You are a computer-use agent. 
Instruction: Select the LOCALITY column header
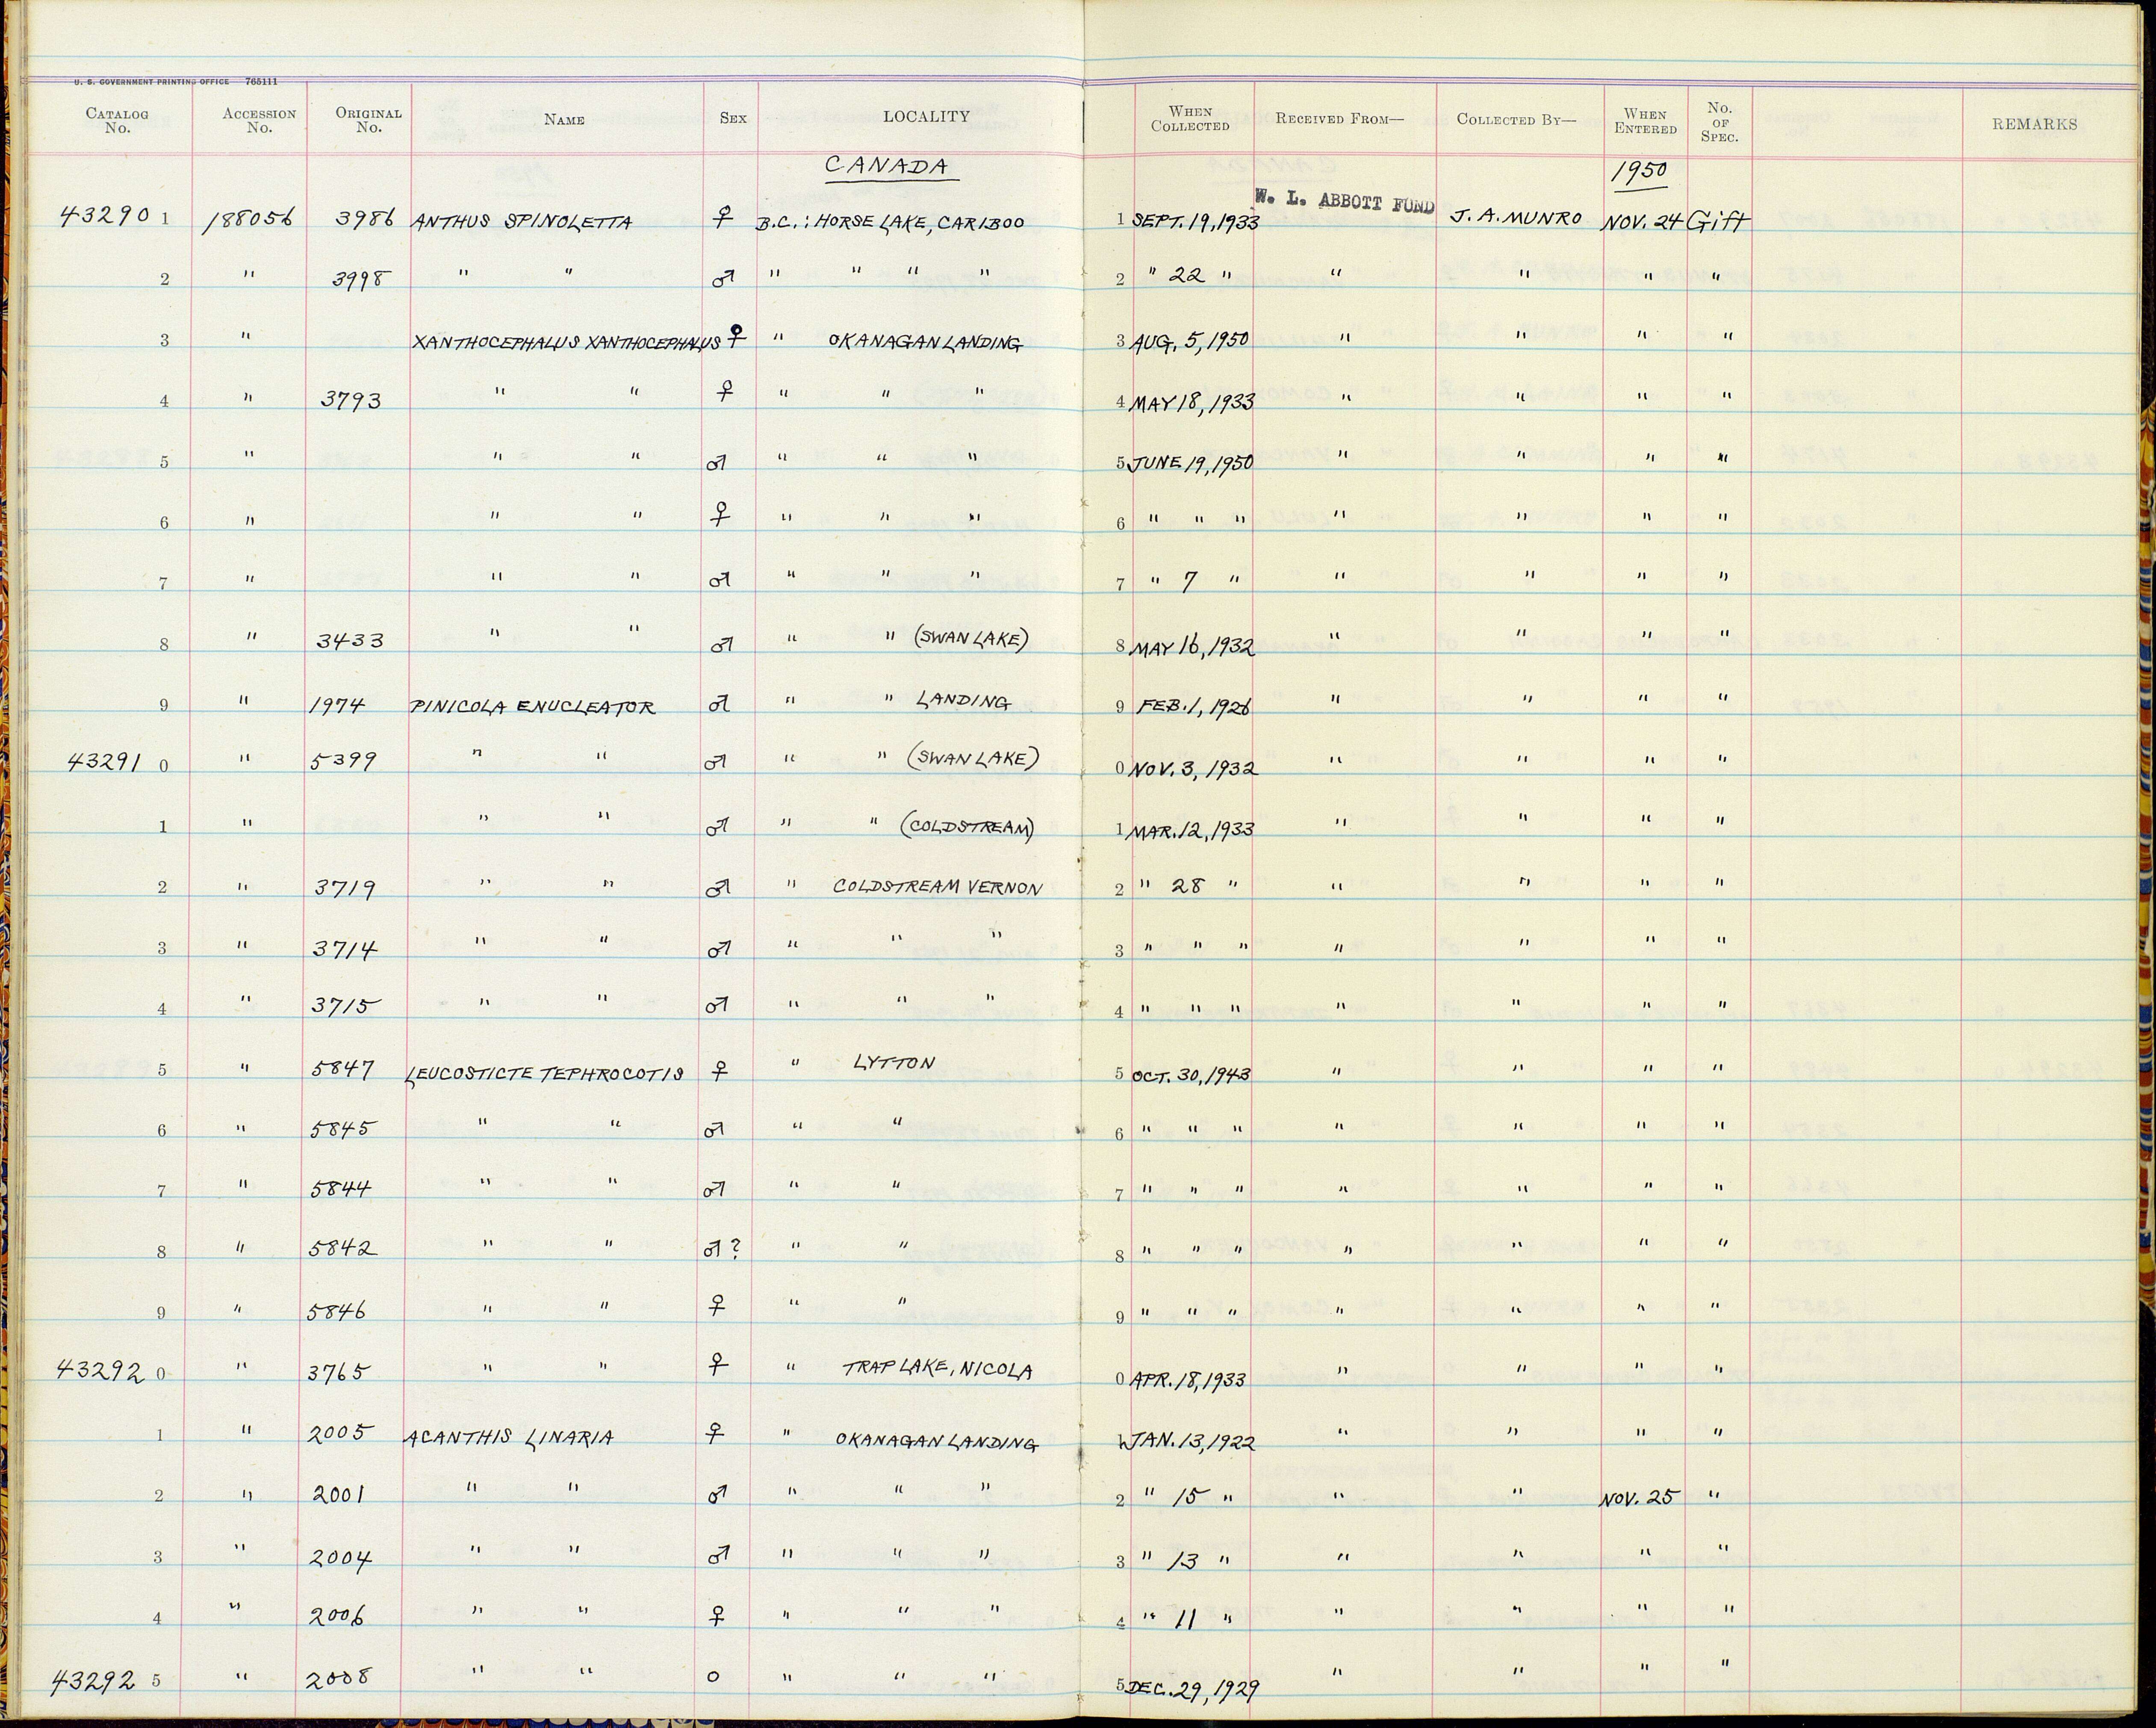926,117
